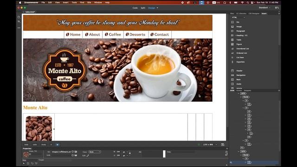Open the Insert menu in menu bar
This screenshot has height=167, width=297.
pos(65,3)
